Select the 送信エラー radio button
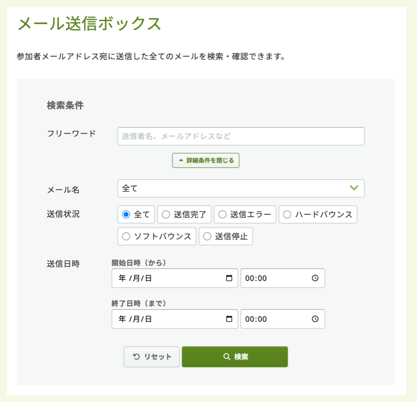Viewport: 417px width, 402px height. [x=222, y=214]
